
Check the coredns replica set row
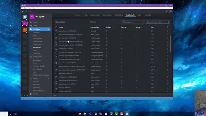(x=56, y=49)
